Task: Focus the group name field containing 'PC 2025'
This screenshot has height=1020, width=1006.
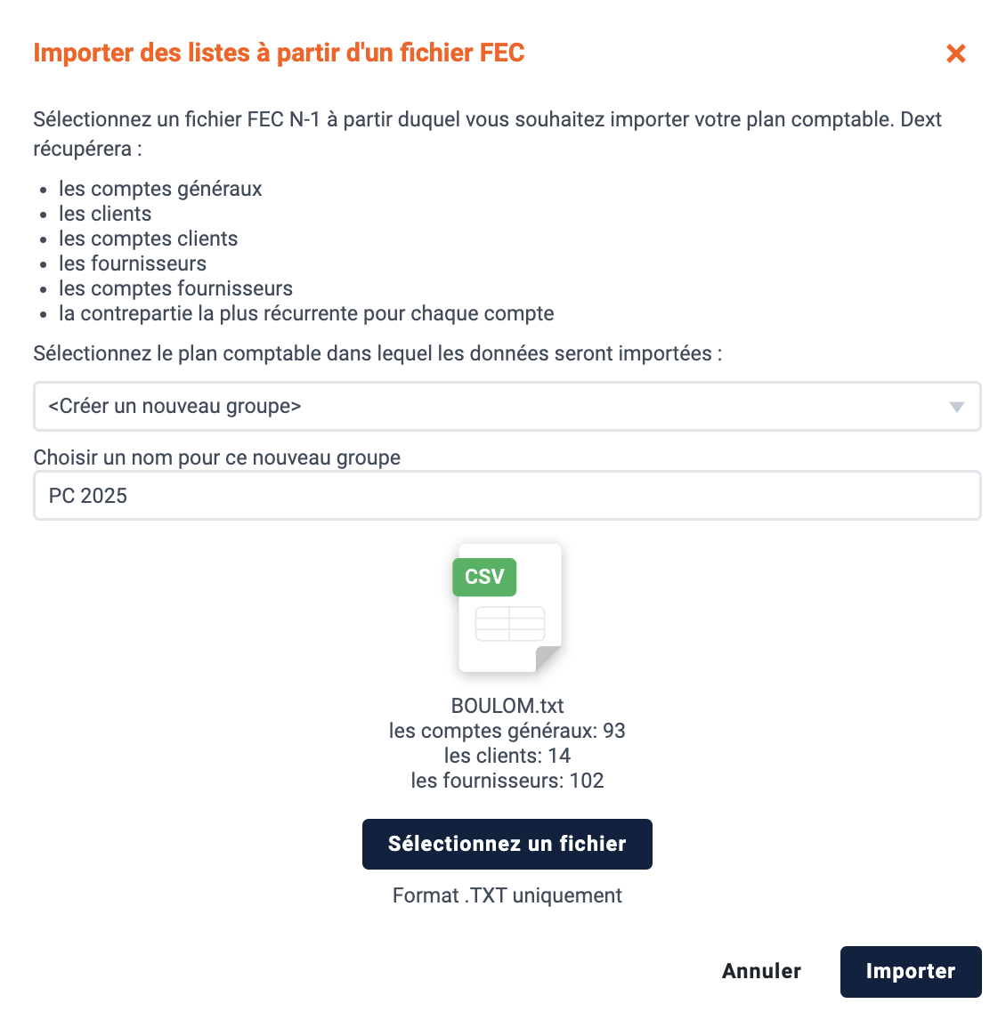Action: click(x=507, y=496)
